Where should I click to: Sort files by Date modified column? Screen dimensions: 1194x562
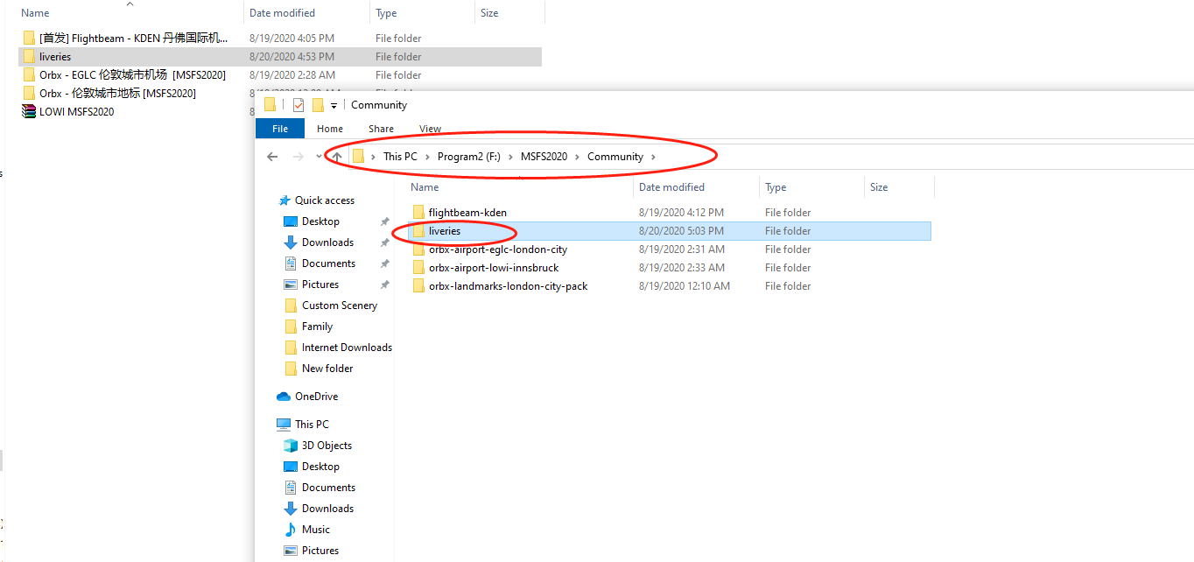[x=671, y=187]
